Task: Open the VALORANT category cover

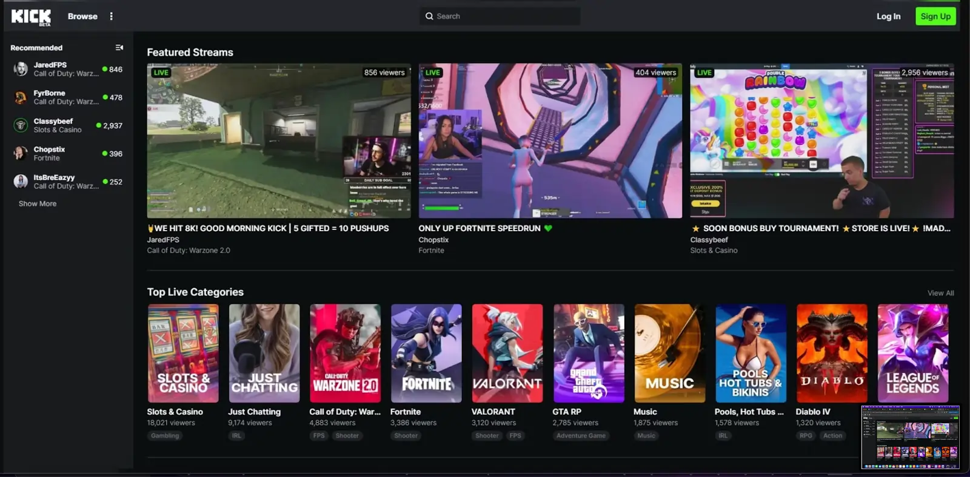Action: [507, 354]
